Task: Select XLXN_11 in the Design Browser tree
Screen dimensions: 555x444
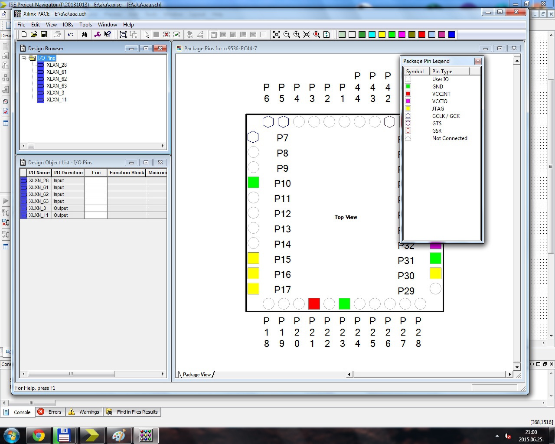Action: [x=56, y=100]
